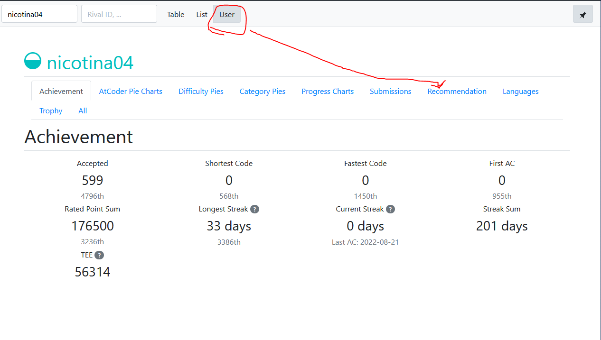The width and height of the screenshot is (601, 340).
Task: Click the TEE question mark icon
Action: (x=99, y=255)
